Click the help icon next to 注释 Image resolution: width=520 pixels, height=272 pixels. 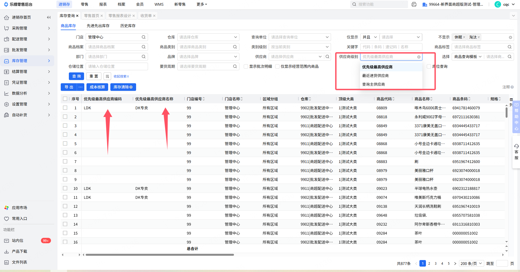[x=512, y=87]
